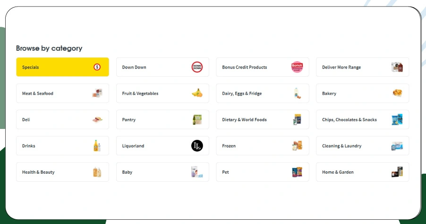Choose the Baby category tile
The height and width of the screenshot is (224, 426).
[162, 172]
